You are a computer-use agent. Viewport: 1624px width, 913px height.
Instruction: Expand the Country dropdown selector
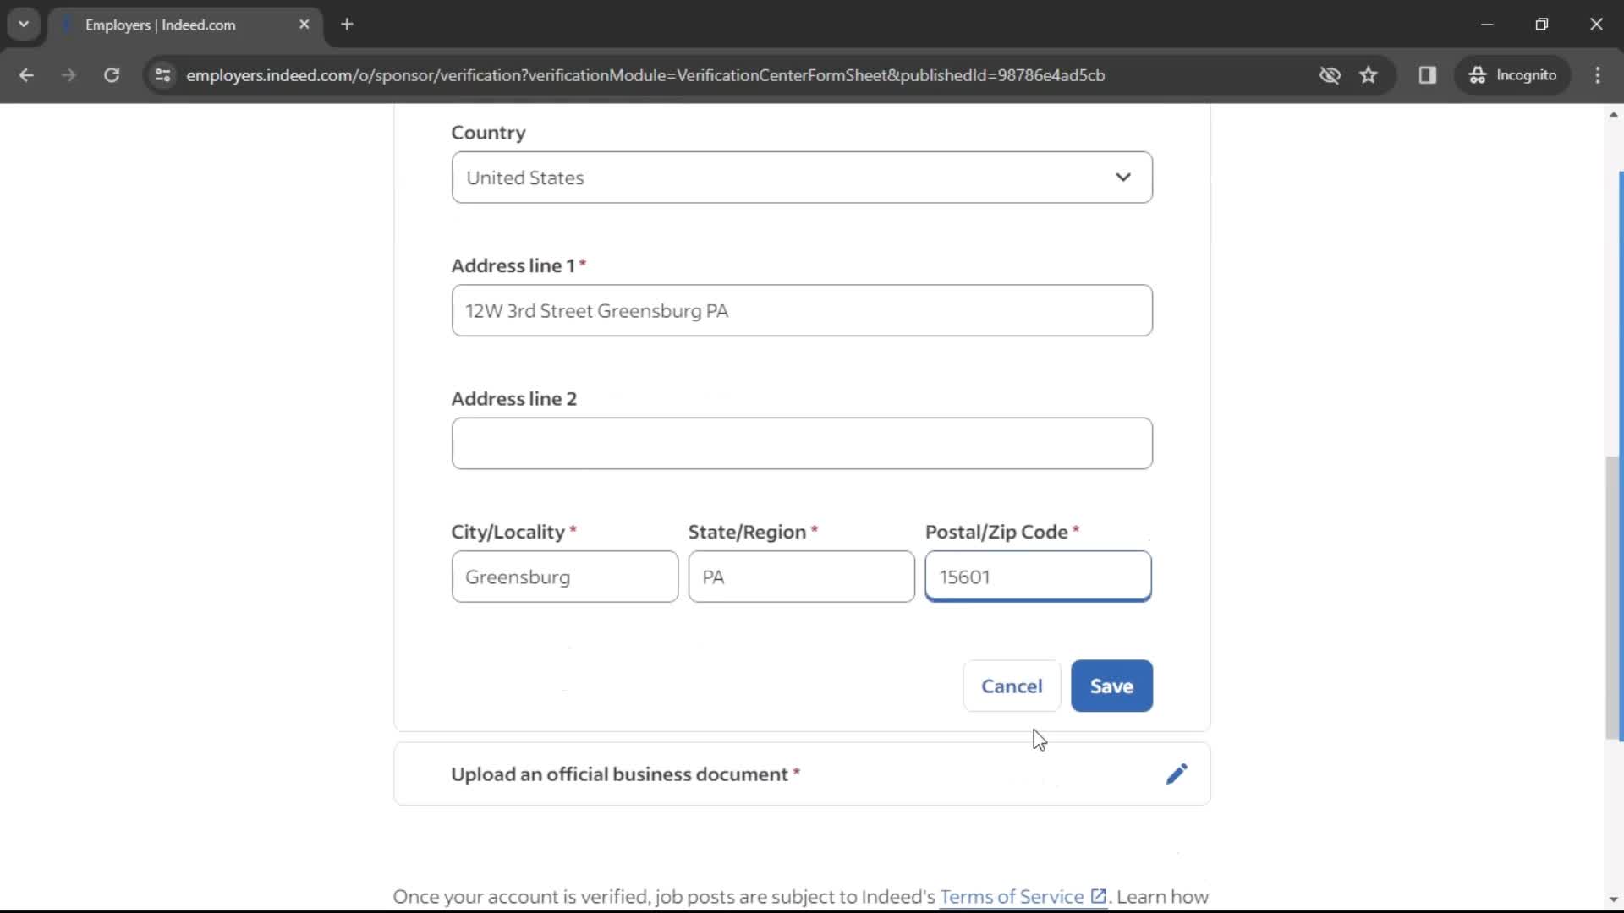coord(801,178)
